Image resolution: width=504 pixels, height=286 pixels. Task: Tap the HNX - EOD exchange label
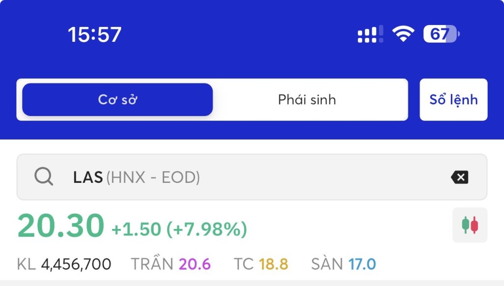pyautogui.click(x=153, y=177)
